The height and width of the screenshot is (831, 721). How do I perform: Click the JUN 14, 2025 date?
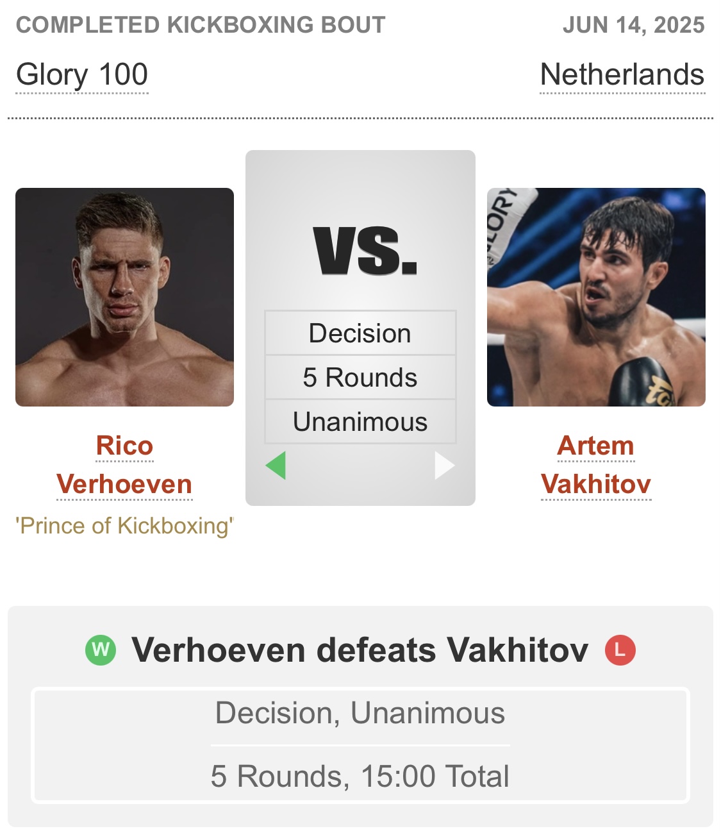[633, 25]
